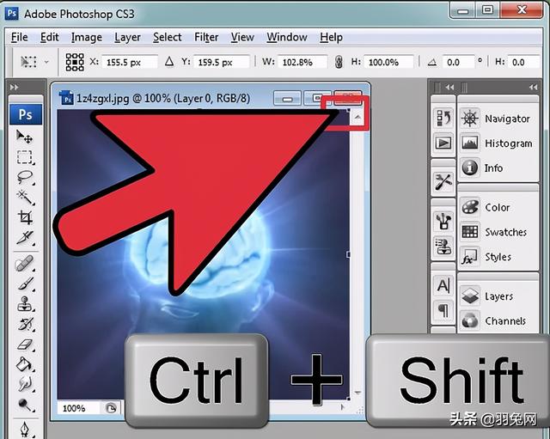The height and width of the screenshot is (439, 550).
Task: Click the Ps logo atop the toolbox
Action: pyautogui.click(x=26, y=114)
